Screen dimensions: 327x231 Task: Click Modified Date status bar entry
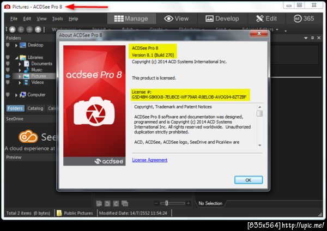click(133, 213)
